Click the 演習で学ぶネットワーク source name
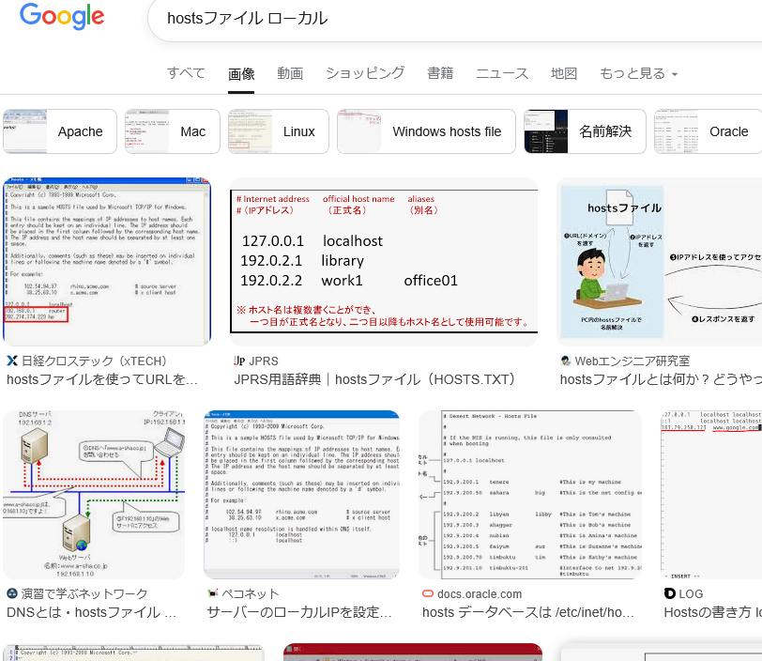 pyautogui.click(x=84, y=594)
